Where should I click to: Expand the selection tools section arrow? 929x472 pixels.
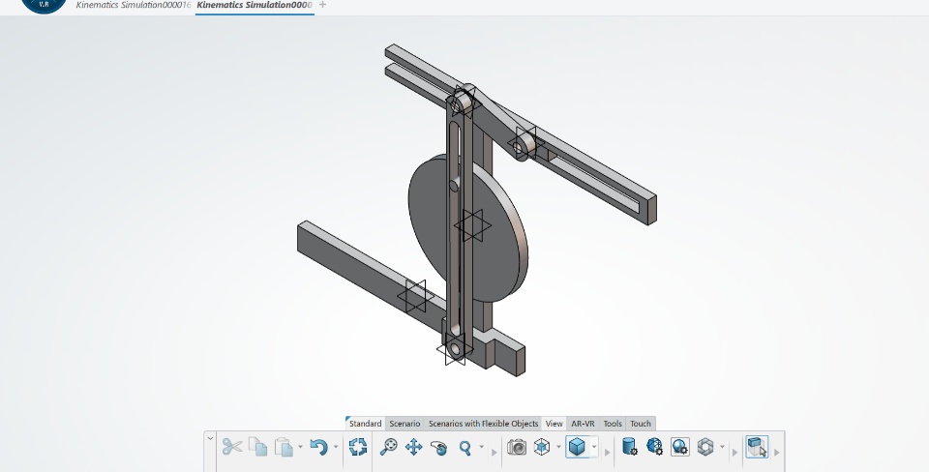click(777, 453)
